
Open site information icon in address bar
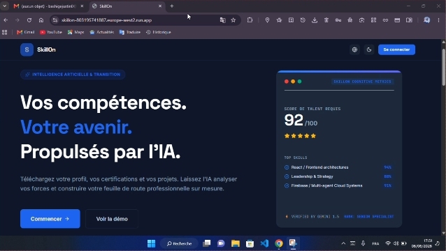coord(55,20)
